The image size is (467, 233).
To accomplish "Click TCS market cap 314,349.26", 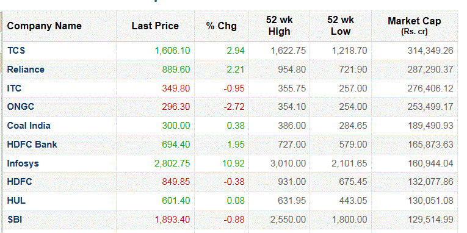I will point(430,51).
